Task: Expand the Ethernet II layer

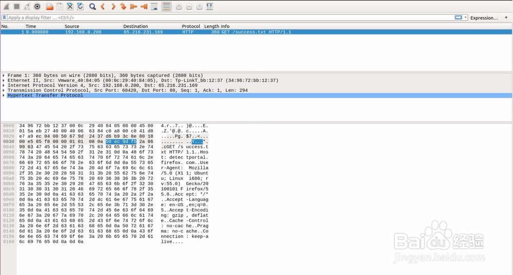Action: [x=4, y=81]
